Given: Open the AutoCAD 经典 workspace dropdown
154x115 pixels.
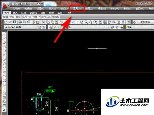Looking at the screenshot, I should point(20,27).
